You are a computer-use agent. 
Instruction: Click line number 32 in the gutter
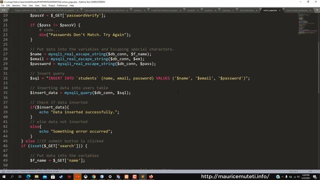5,78
